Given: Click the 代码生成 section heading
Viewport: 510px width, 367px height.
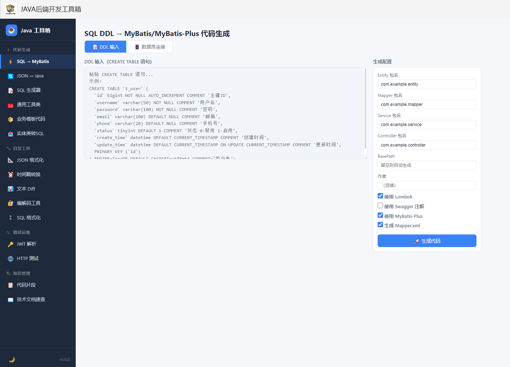Looking at the screenshot, I should (22, 50).
